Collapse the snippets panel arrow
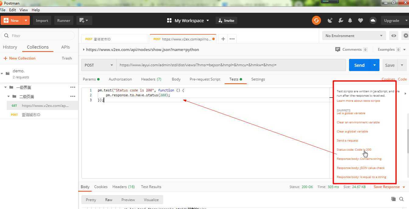 (405, 94)
